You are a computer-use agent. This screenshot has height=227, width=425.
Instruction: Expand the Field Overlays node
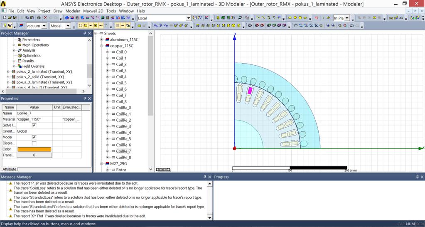[x=14, y=66]
